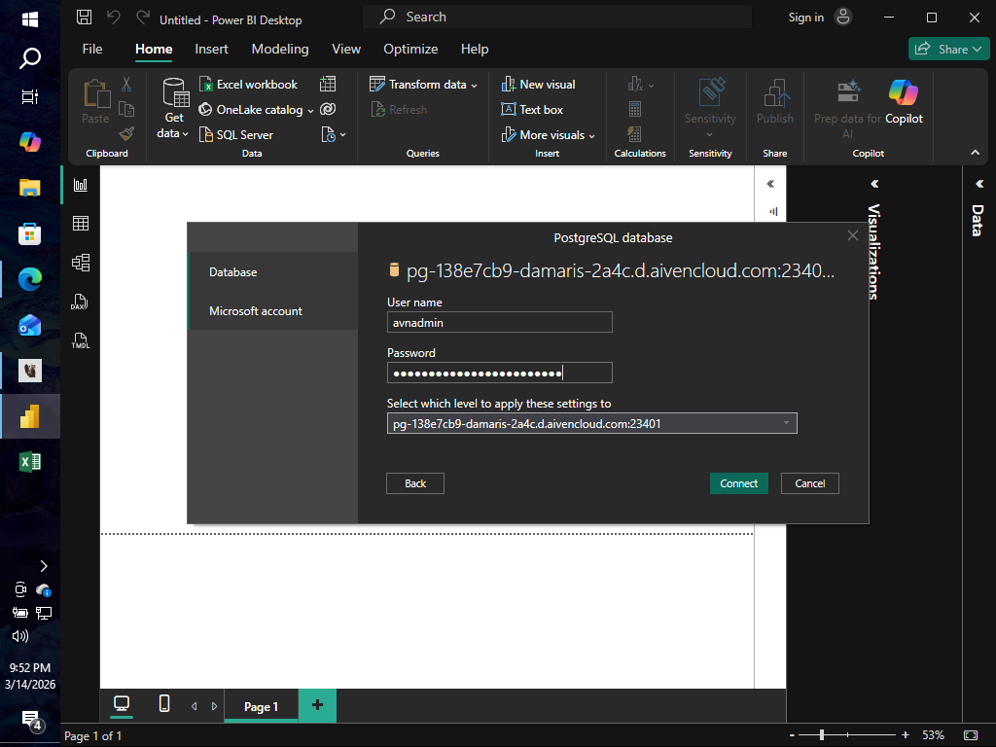Viewport: 996px width, 747px height.
Task: Open Windows Start menu
Action: click(x=30, y=19)
